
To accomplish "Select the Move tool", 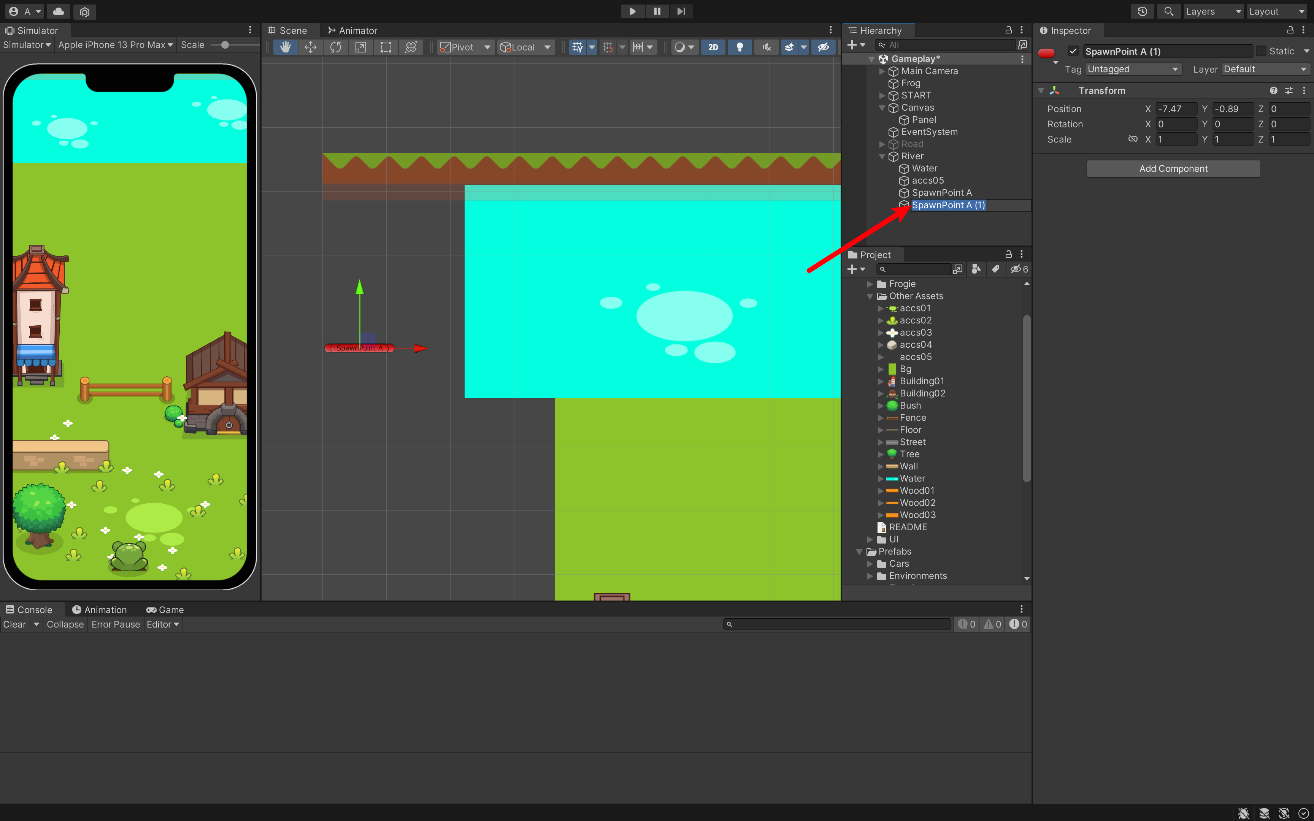I will (x=311, y=47).
